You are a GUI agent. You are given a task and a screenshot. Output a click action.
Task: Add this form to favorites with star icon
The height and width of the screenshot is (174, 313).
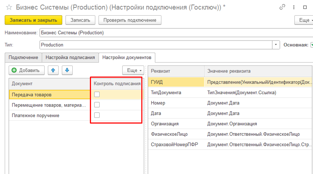coord(9,7)
